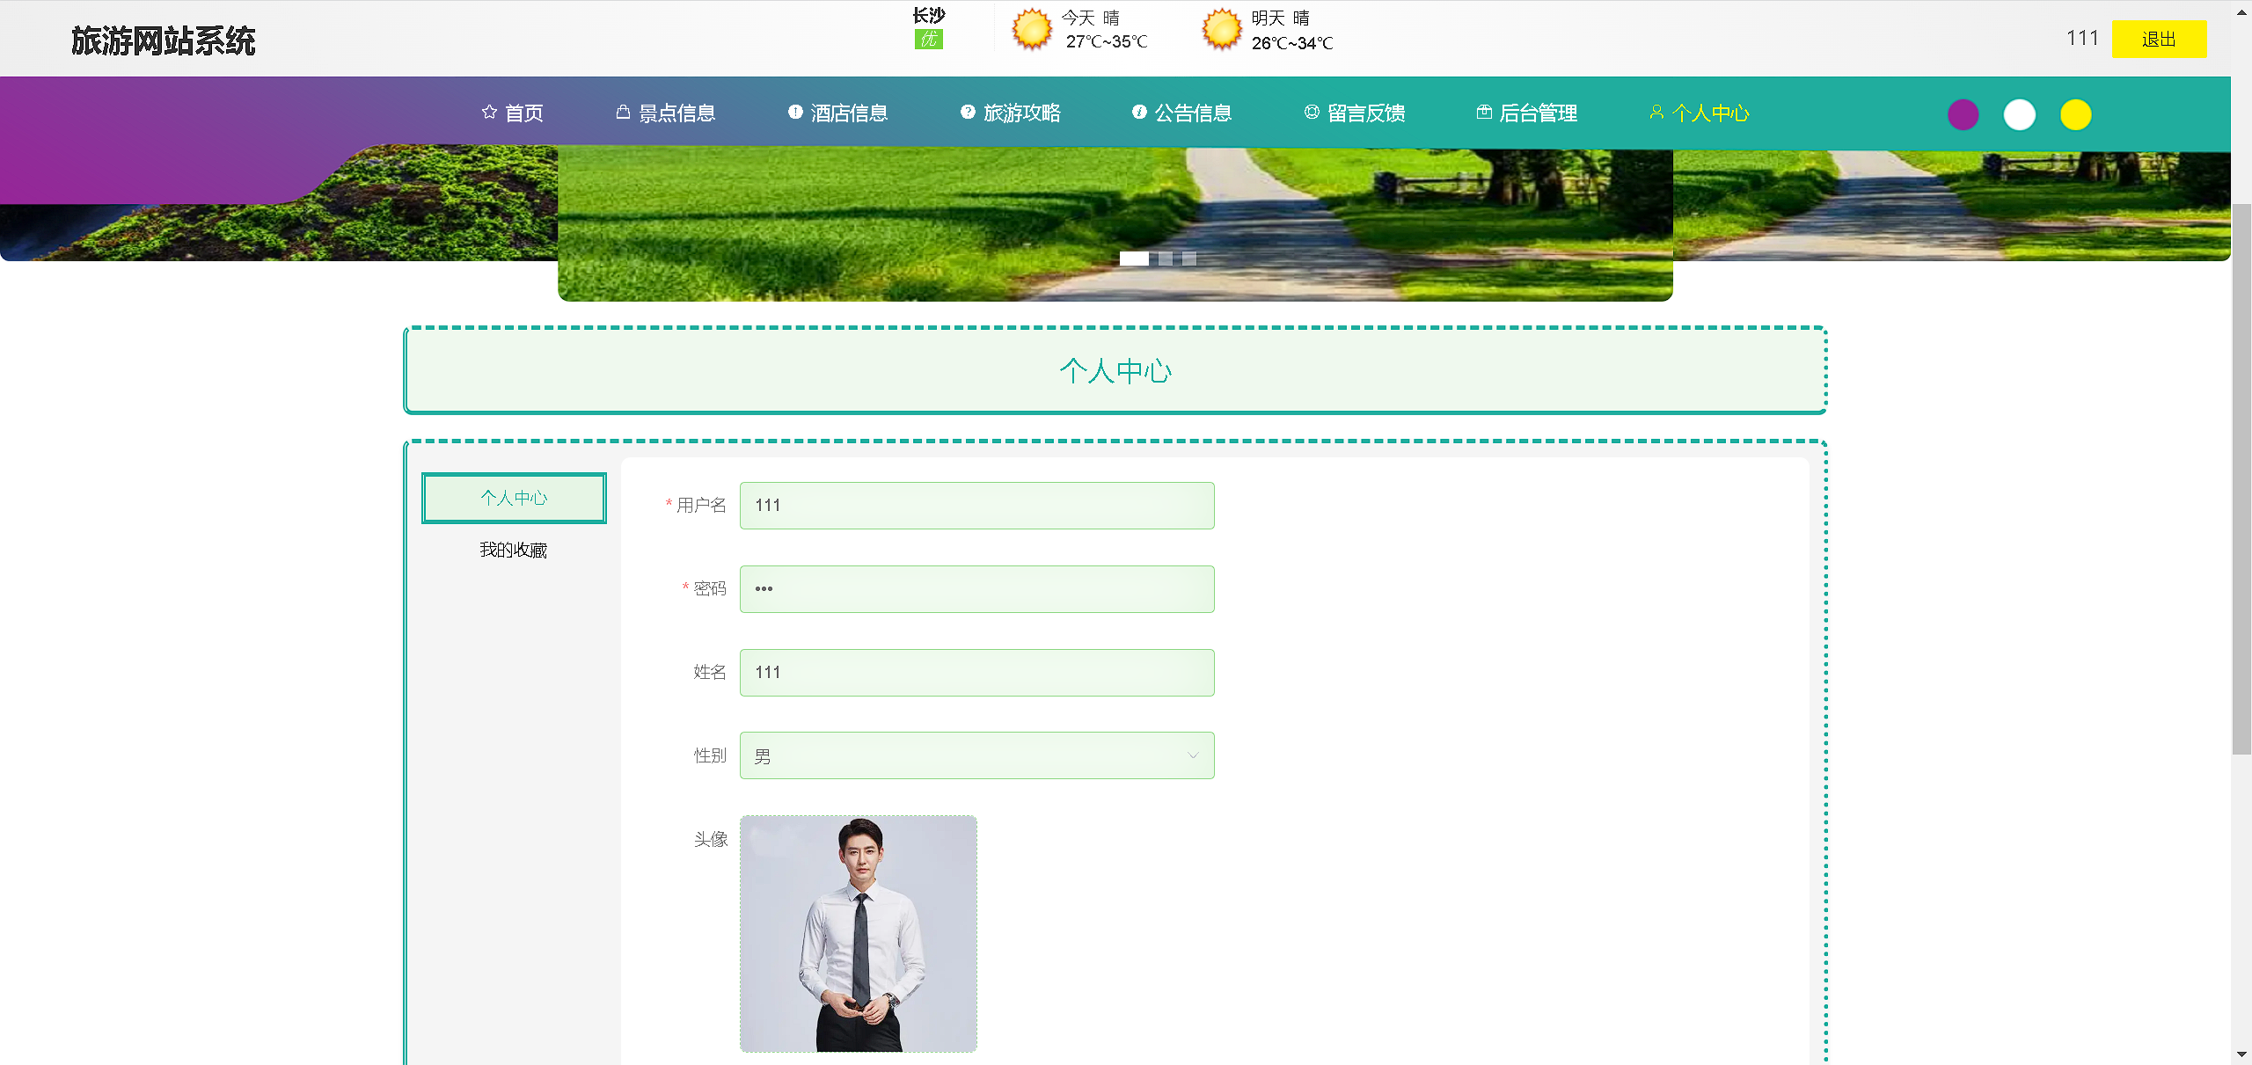Click the info icon beside 公告信息

[1139, 112]
